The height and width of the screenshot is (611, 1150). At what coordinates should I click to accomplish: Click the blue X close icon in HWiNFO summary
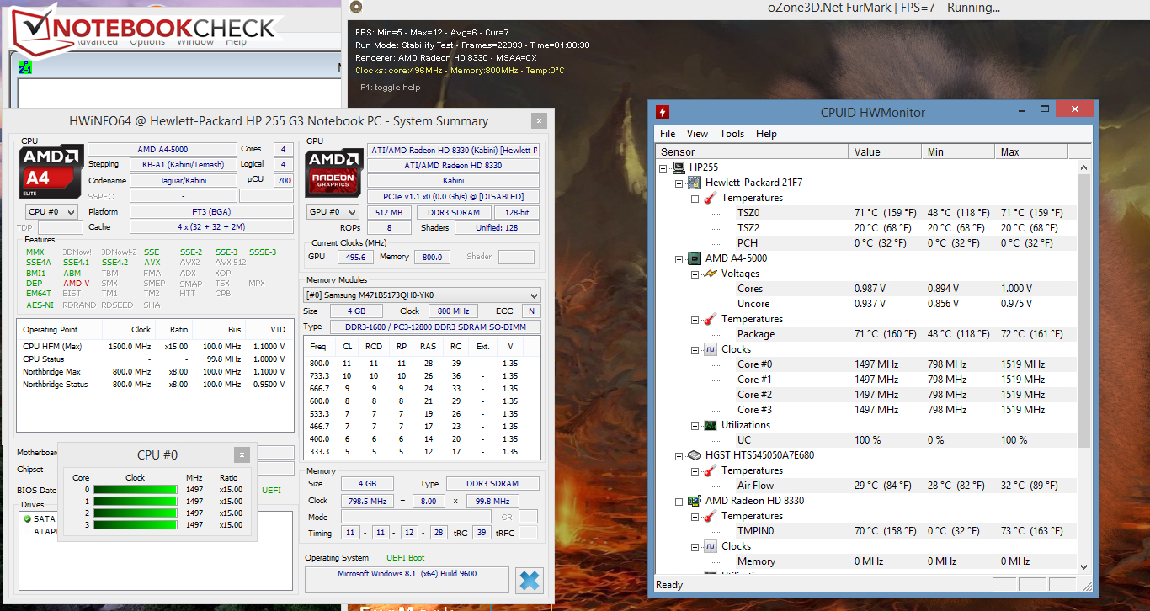click(530, 581)
